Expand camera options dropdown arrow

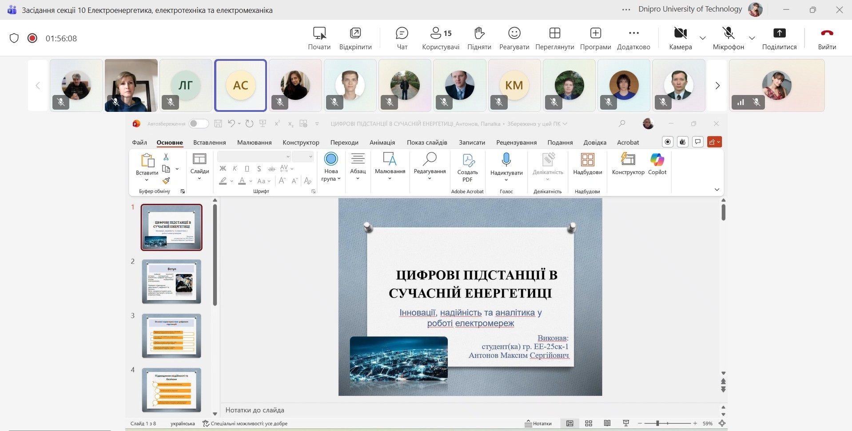coord(703,38)
